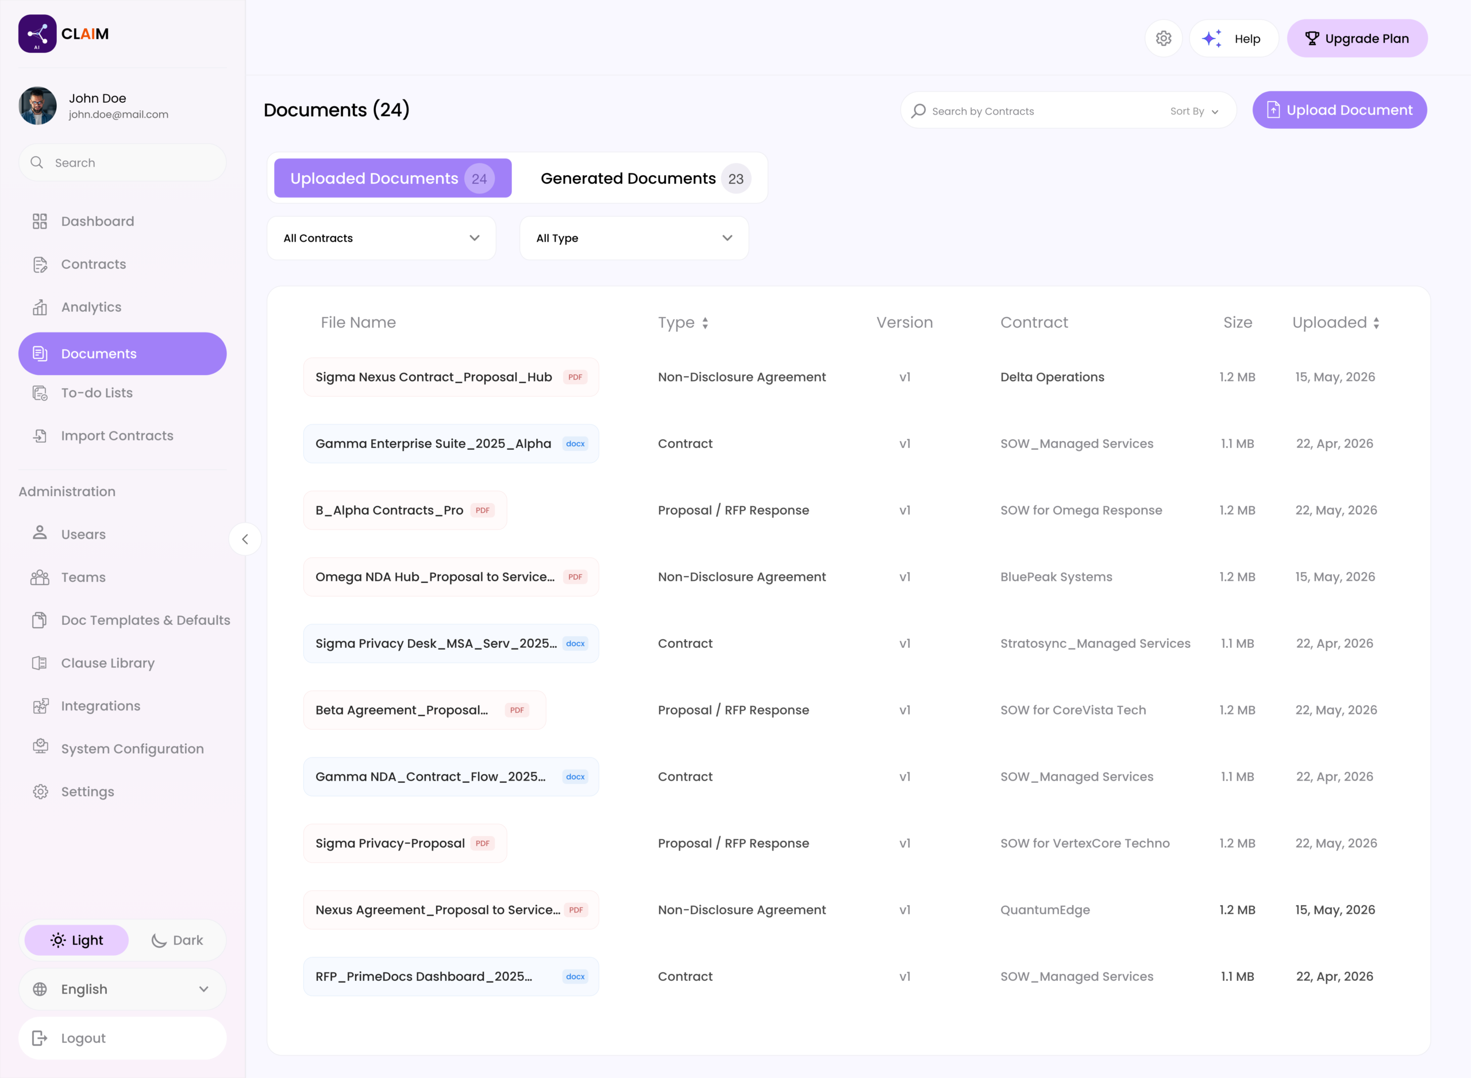Click the BluePeak Systems contract cell
Screen dimensions: 1471x1078
(x=1056, y=577)
